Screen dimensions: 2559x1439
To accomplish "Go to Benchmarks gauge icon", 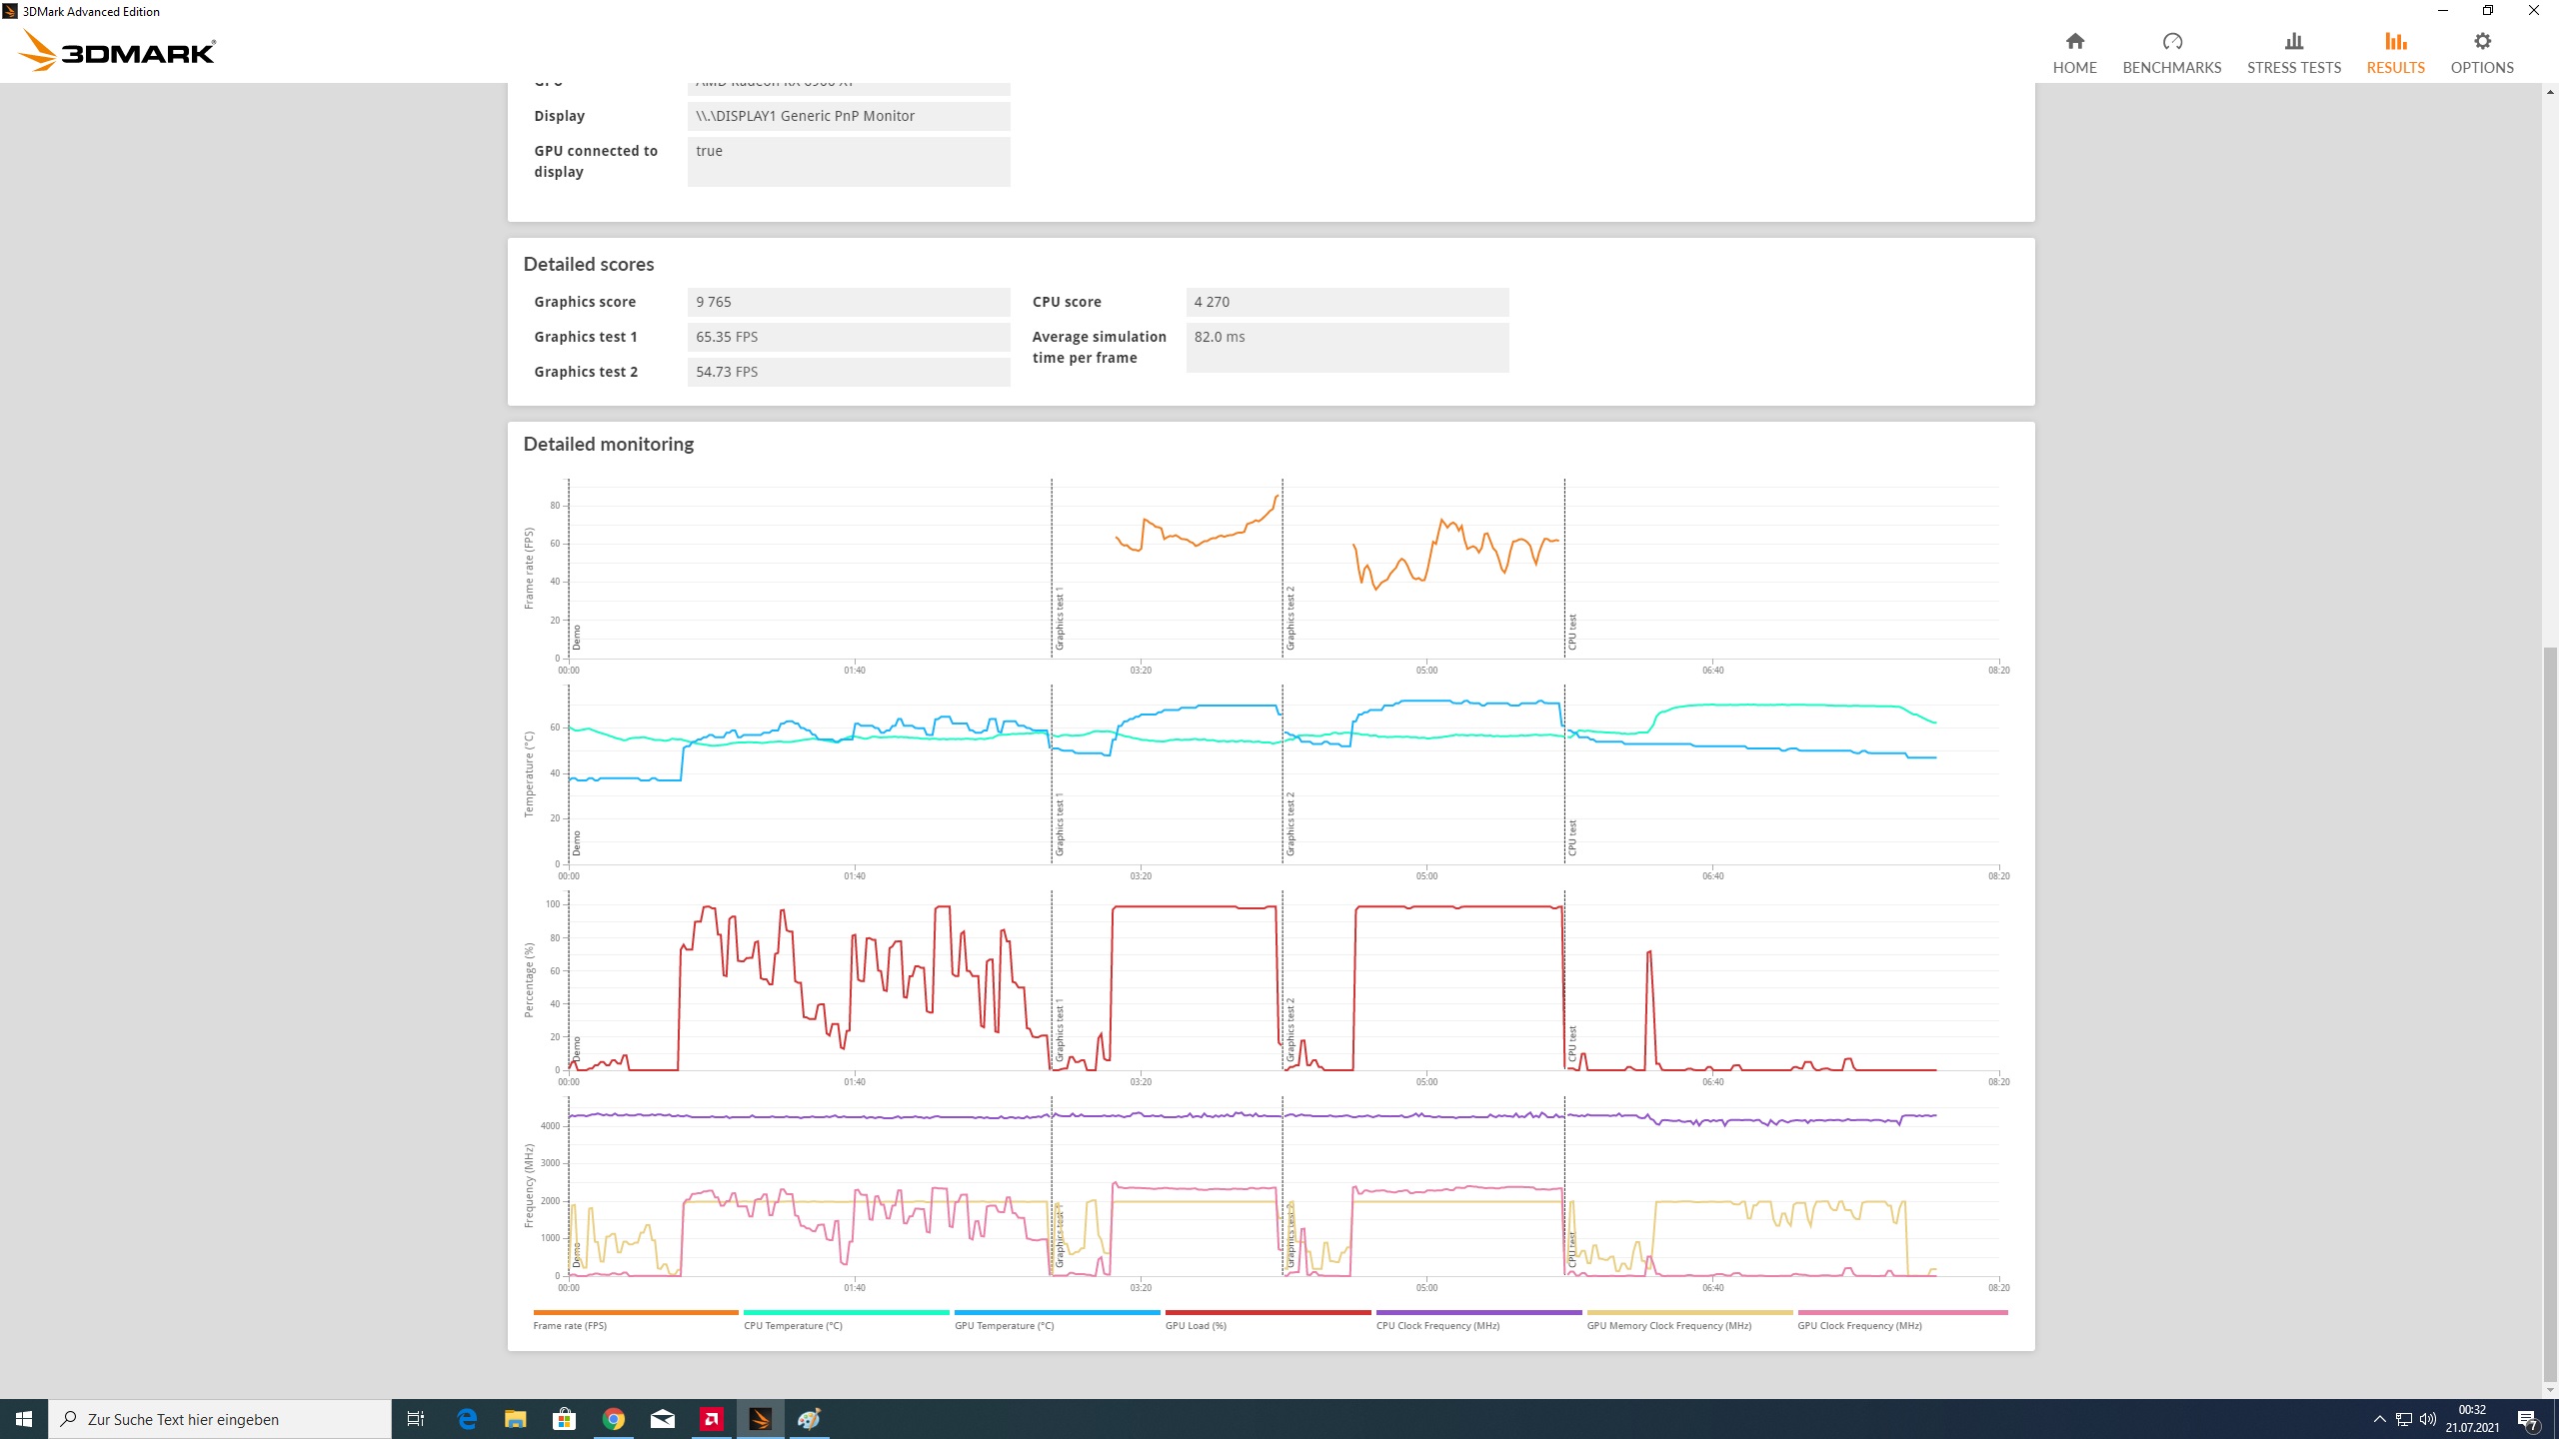I will [x=2171, y=41].
